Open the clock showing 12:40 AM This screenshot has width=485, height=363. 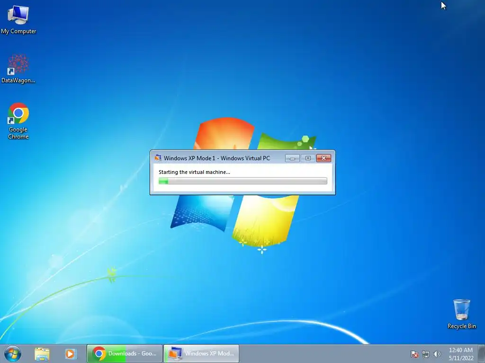pos(461,354)
